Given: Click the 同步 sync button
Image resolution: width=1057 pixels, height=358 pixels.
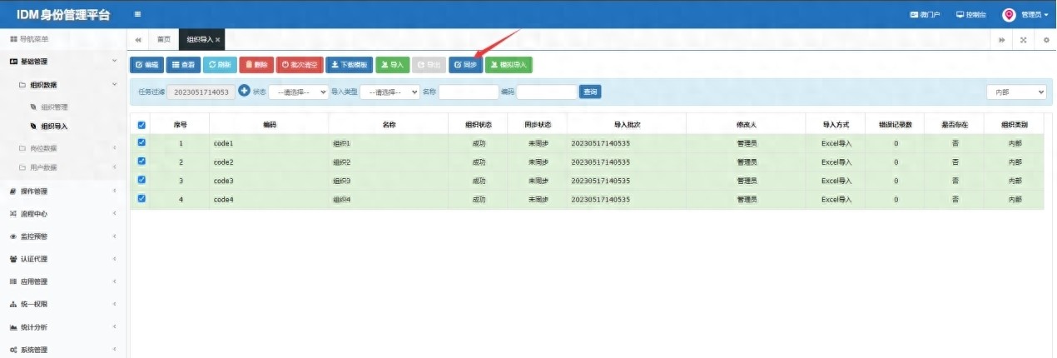Looking at the screenshot, I should click(465, 64).
